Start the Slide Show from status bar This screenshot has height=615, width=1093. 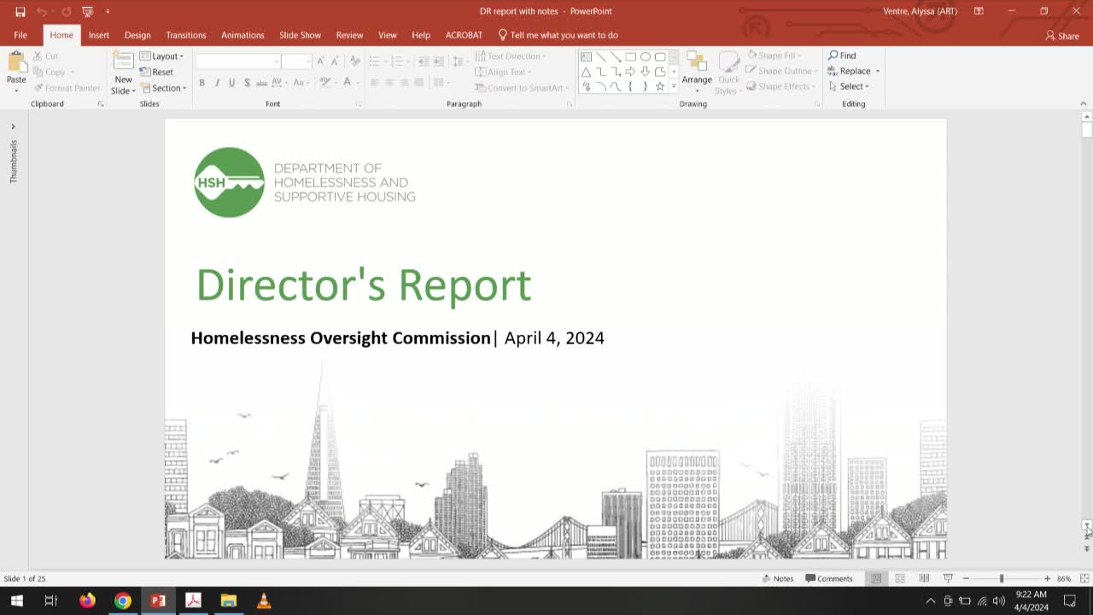pyautogui.click(x=948, y=578)
